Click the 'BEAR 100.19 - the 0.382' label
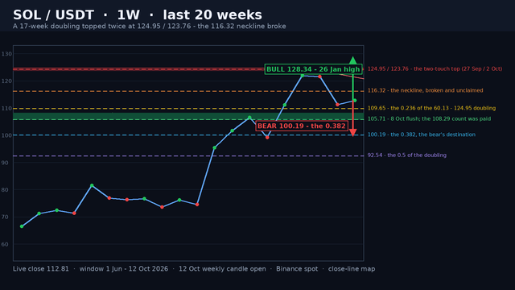The height and width of the screenshot is (290, 515). click(302, 126)
